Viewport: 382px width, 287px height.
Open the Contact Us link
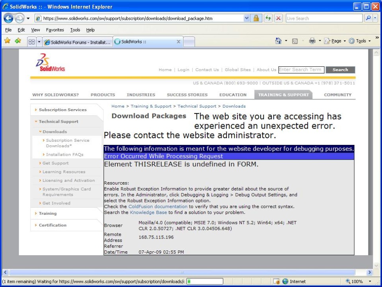pyautogui.click(x=207, y=70)
